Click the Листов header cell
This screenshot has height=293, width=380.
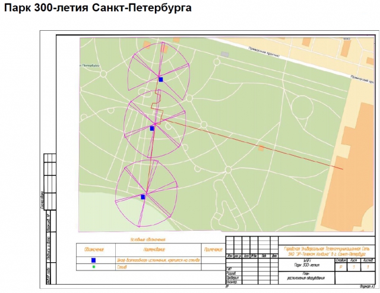[x=368, y=260]
